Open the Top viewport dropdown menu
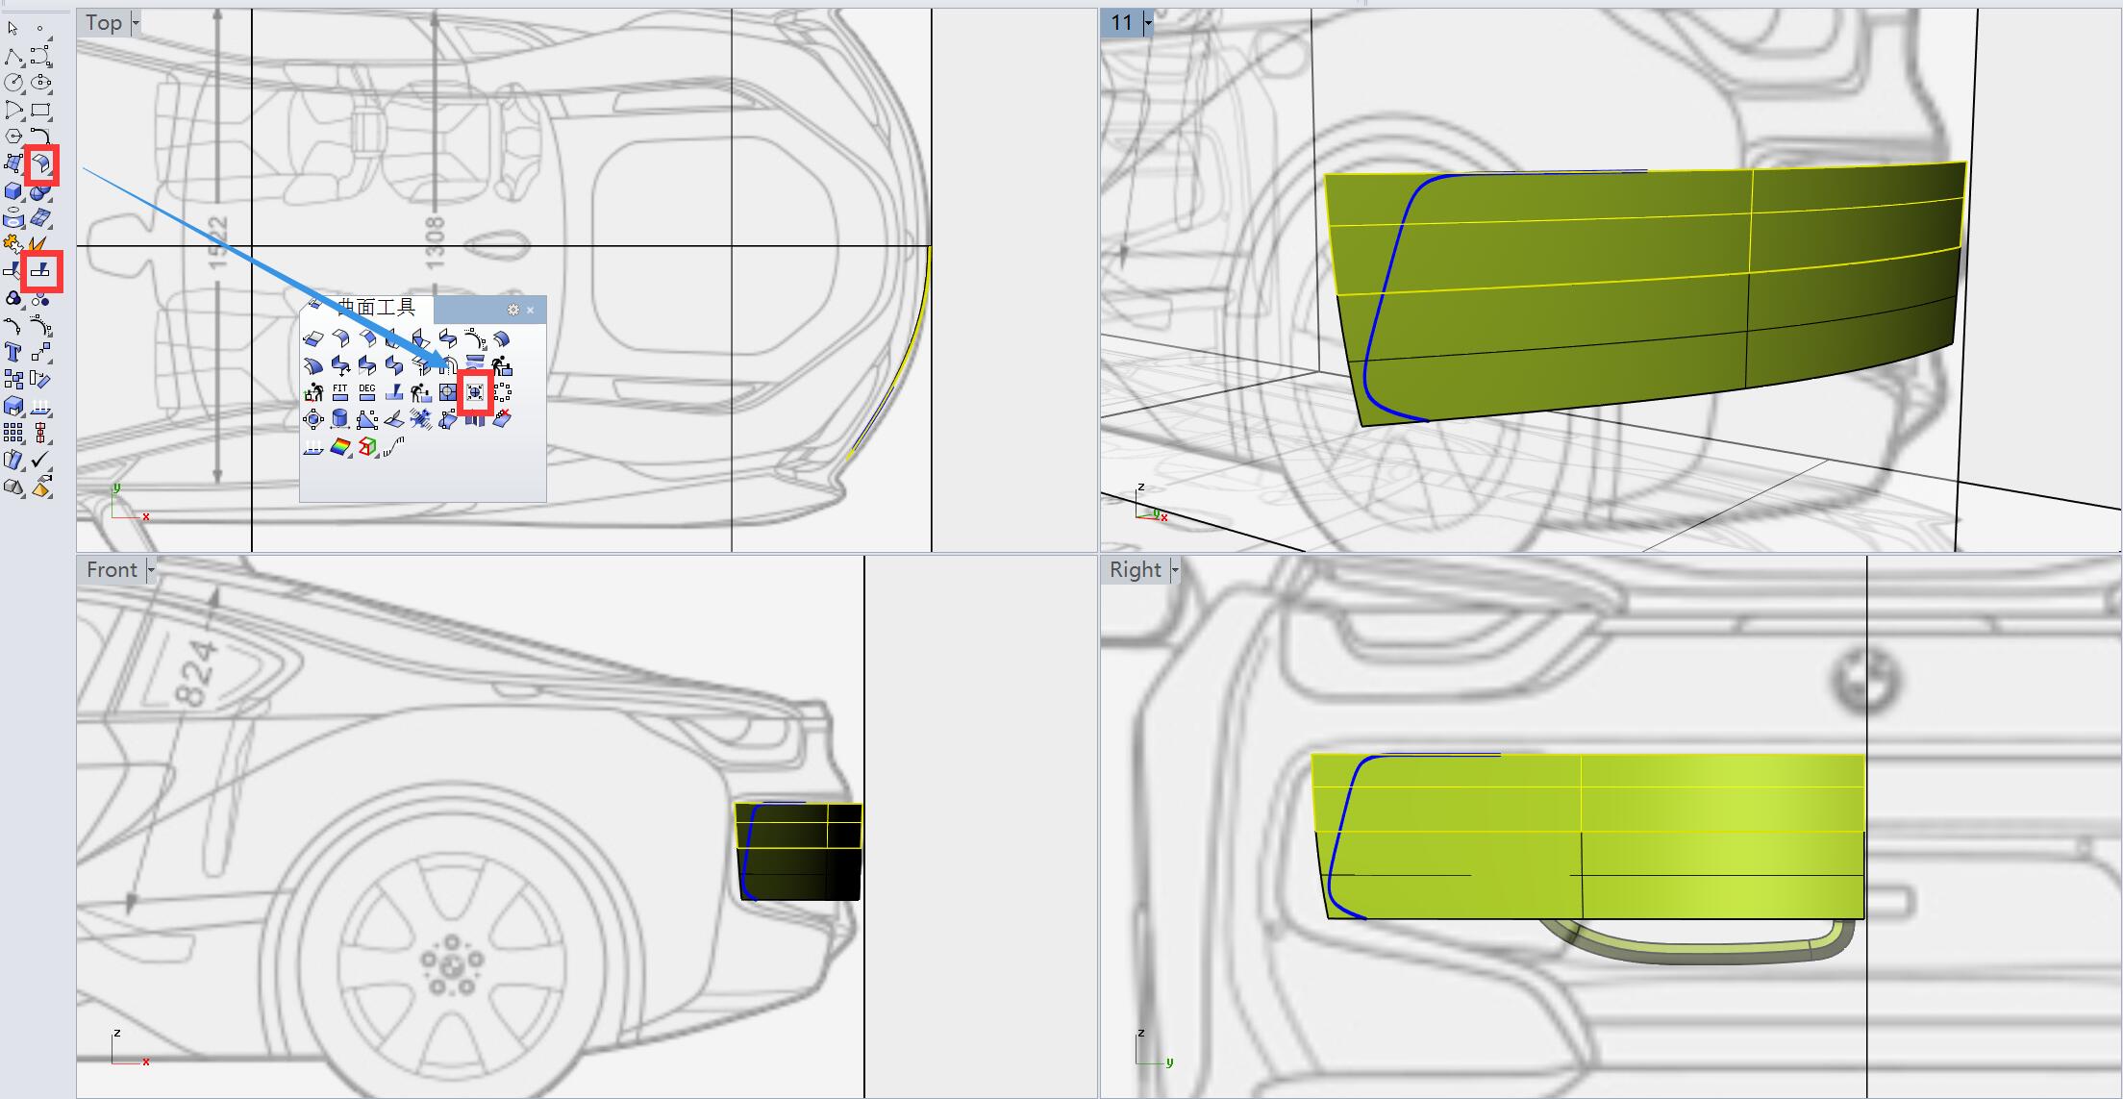 pyautogui.click(x=136, y=23)
